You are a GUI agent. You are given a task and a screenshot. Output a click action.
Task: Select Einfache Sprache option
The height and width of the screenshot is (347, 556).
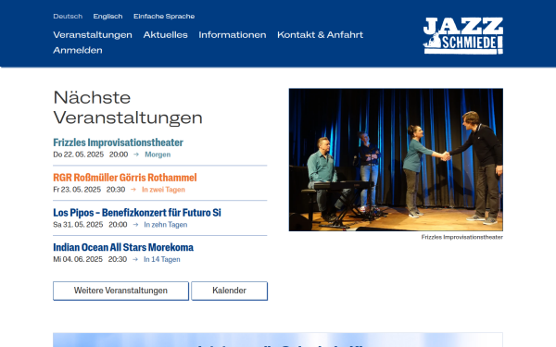(164, 17)
